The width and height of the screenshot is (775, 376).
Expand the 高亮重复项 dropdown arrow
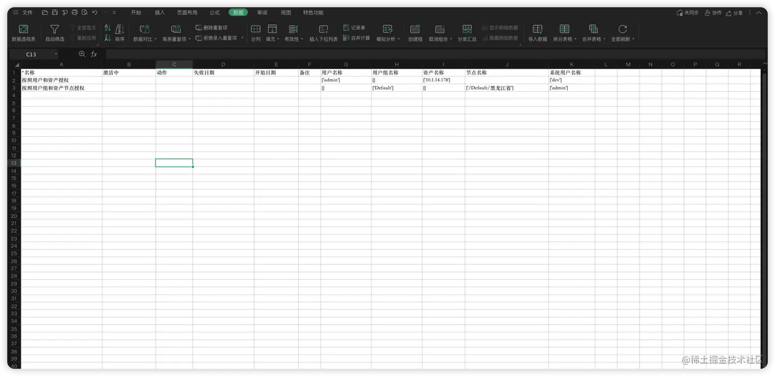pos(189,39)
